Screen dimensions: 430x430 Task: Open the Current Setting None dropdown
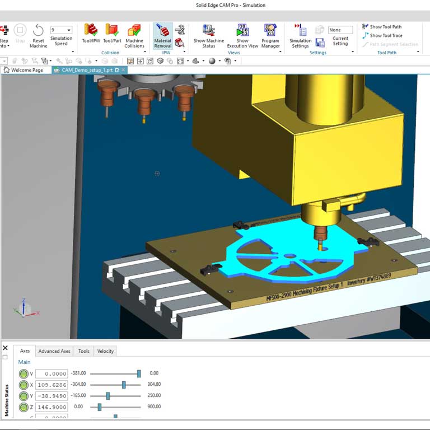pos(340,30)
